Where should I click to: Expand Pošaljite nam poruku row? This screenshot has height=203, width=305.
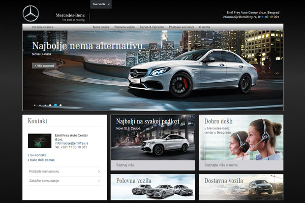65,172
